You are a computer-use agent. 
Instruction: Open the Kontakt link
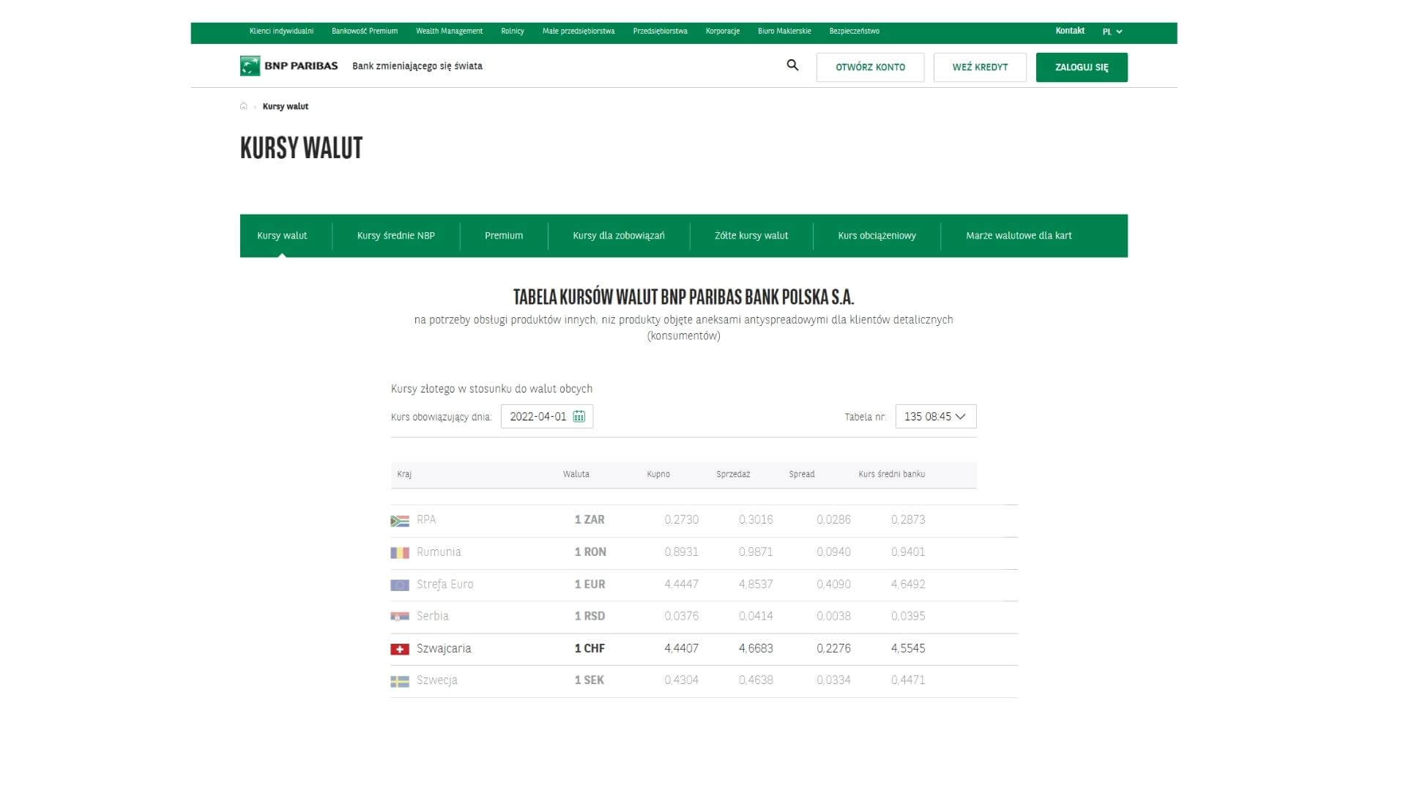tap(1070, 31)
